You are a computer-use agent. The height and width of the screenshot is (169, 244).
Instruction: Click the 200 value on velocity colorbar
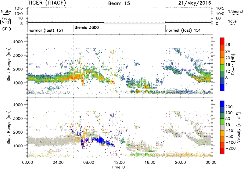coord(229,107)
